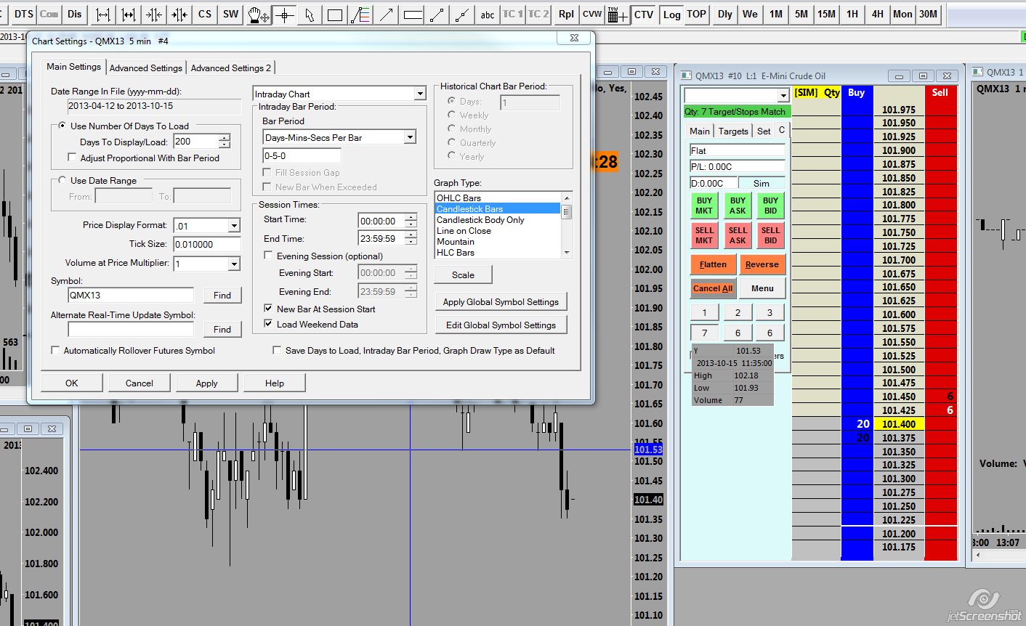Screen dimensions: 1026x626
Task: Open the Targets tab in trade window
Action: [x=733, y=131]
